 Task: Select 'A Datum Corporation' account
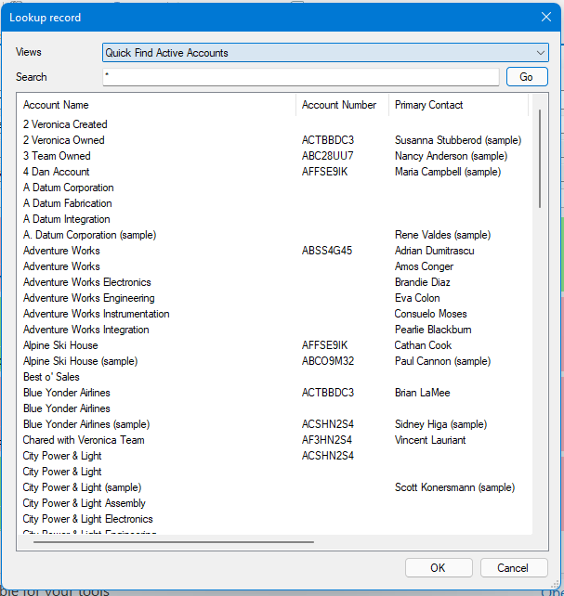pos(69,188)
